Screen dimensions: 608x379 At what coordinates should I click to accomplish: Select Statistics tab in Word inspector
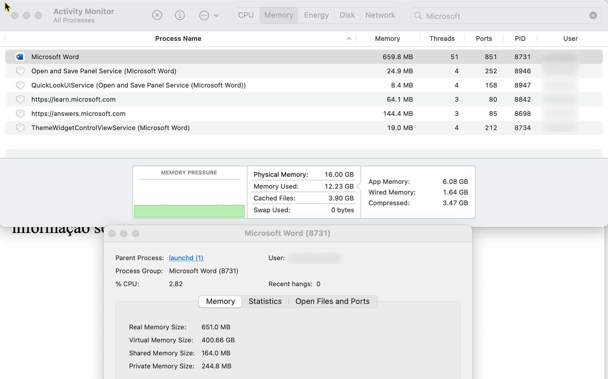coord(265,301)
